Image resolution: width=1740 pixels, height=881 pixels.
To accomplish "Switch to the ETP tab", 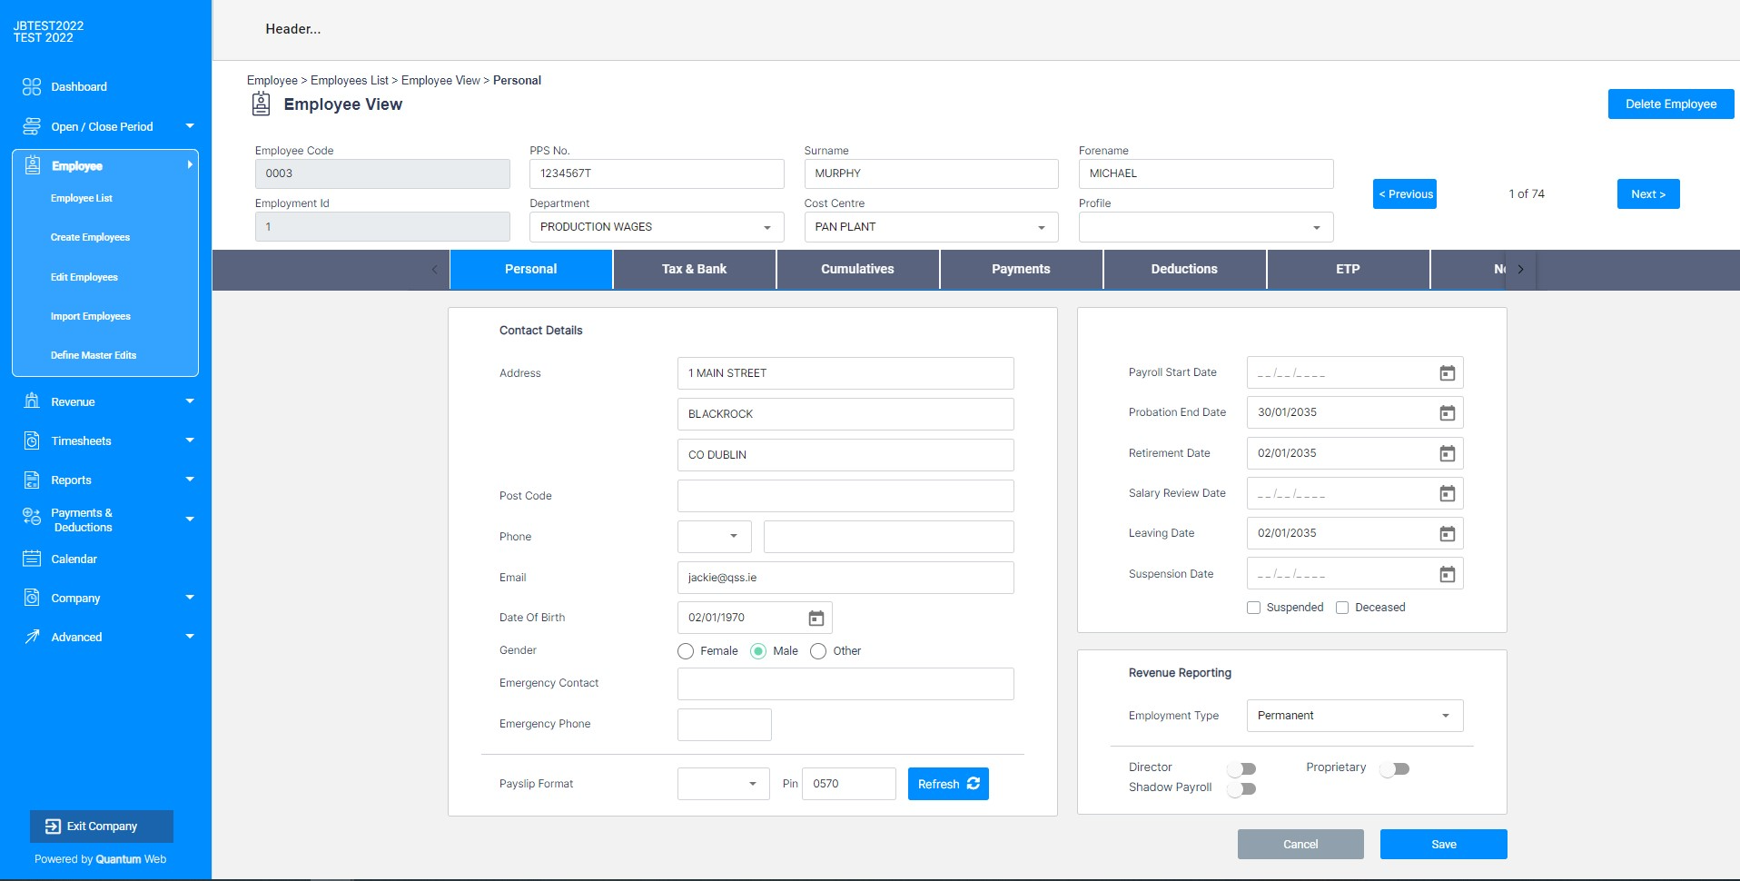I will (x=1348, y=270).
